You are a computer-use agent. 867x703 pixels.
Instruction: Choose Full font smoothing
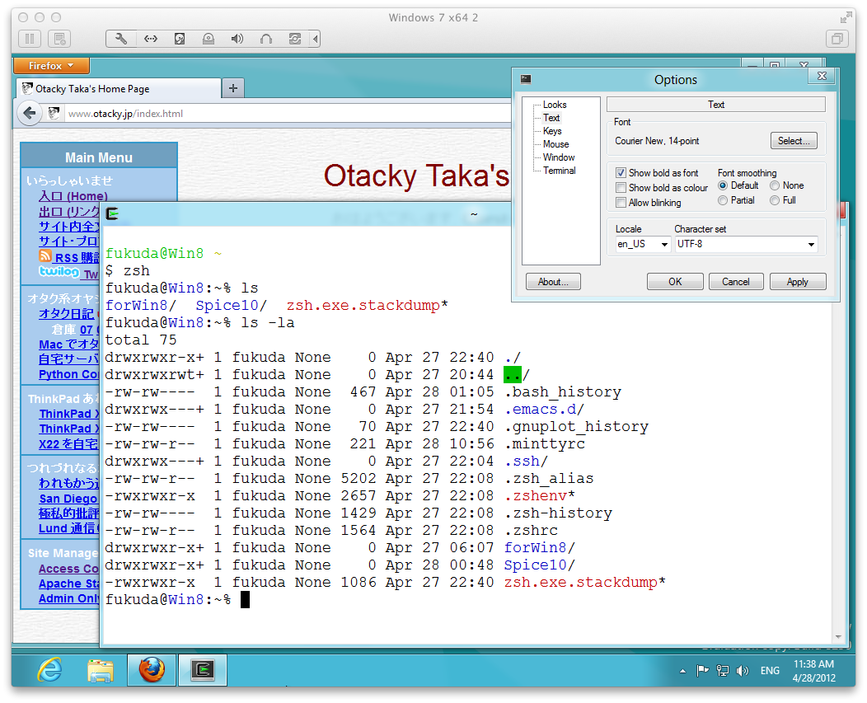pyautogui.click(x=775, y=200)
